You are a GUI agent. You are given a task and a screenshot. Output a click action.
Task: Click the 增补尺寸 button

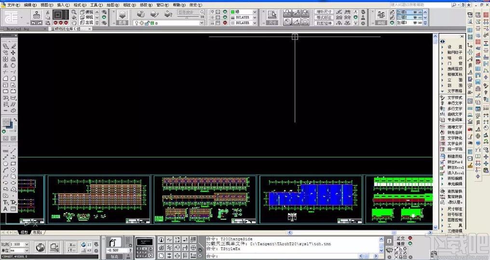tap(324, 12)
